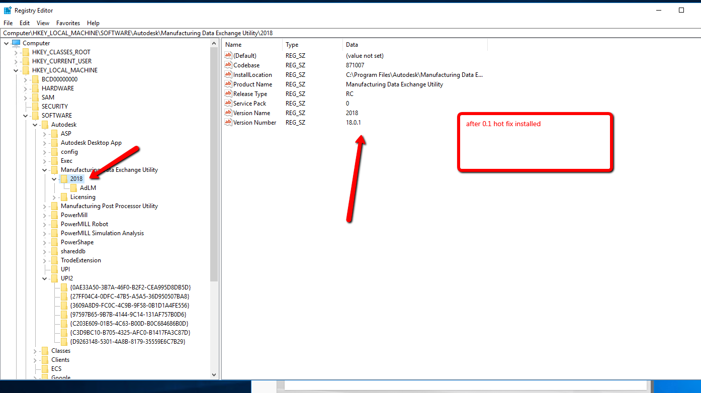Collapse the Autodesk branch

[x=35, y=124]
